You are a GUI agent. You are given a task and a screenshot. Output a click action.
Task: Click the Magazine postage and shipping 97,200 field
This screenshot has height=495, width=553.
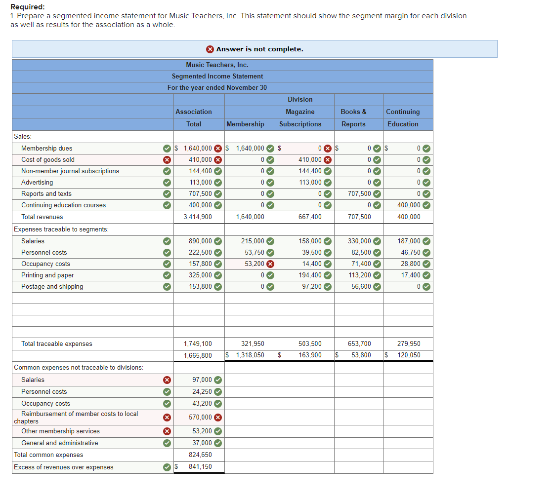coord(306,286)
